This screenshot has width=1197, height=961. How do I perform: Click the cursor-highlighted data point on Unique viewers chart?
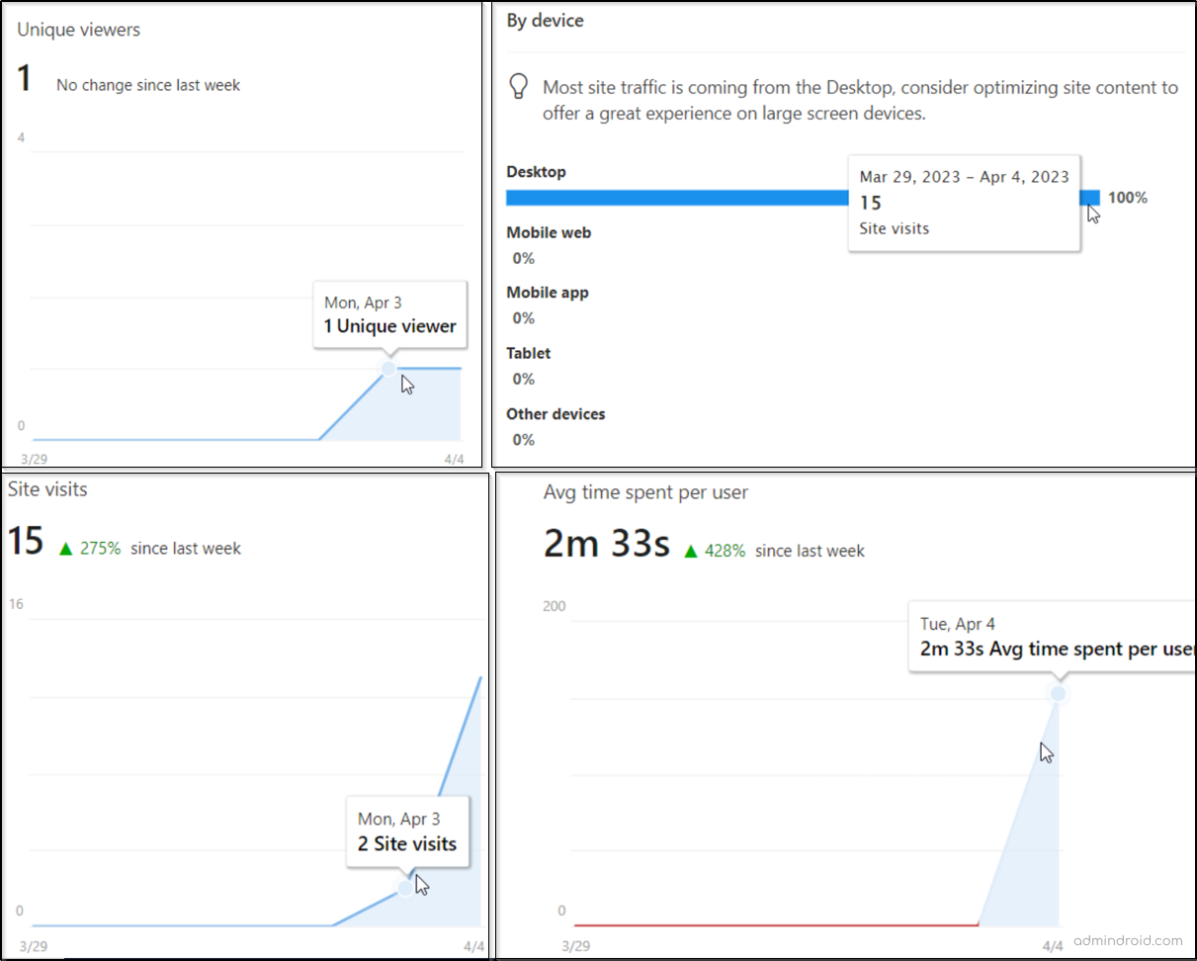click(x=386, y=368)
